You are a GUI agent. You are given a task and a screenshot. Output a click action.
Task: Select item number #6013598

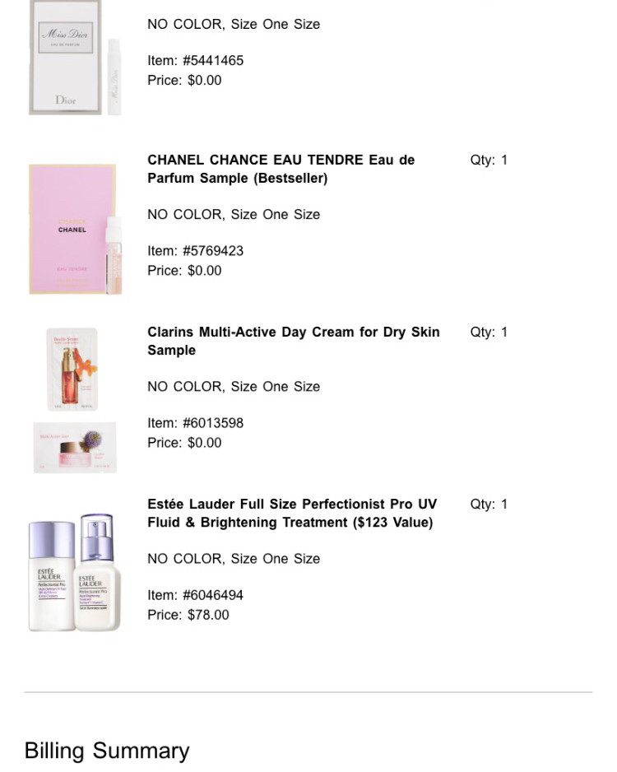pyautogui.click(x=213, y=423)
